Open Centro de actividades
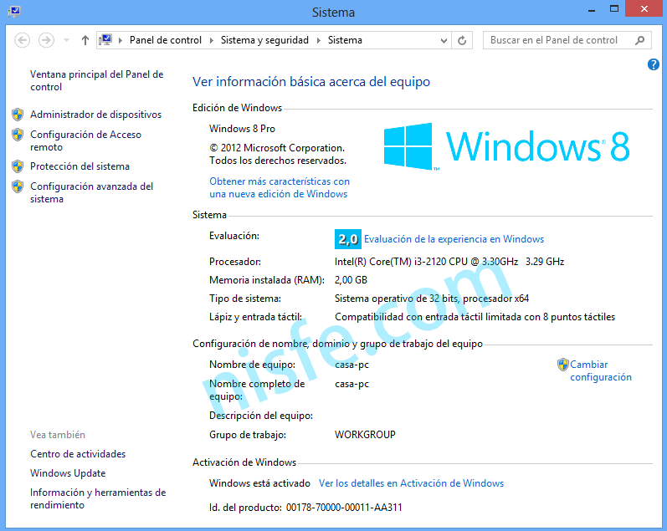This screenshot has width=667, height=531. pyautogui.click(x=78, y=453)
